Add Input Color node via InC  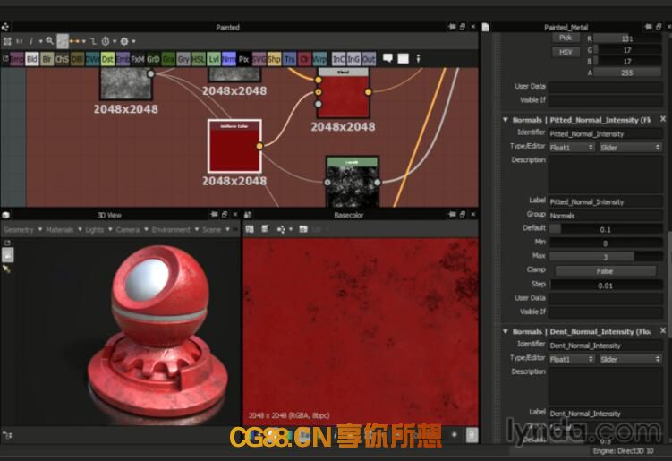tap(338, 59)
